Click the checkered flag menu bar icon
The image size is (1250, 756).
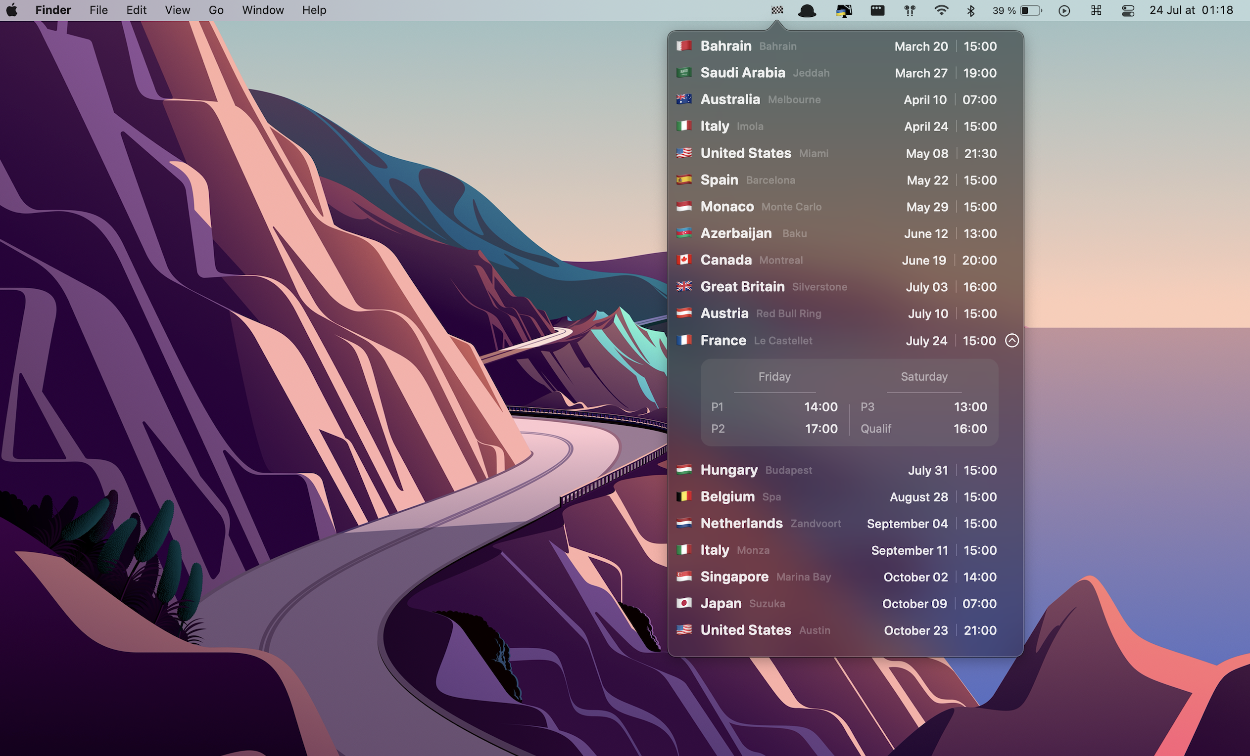click(777, 10)
